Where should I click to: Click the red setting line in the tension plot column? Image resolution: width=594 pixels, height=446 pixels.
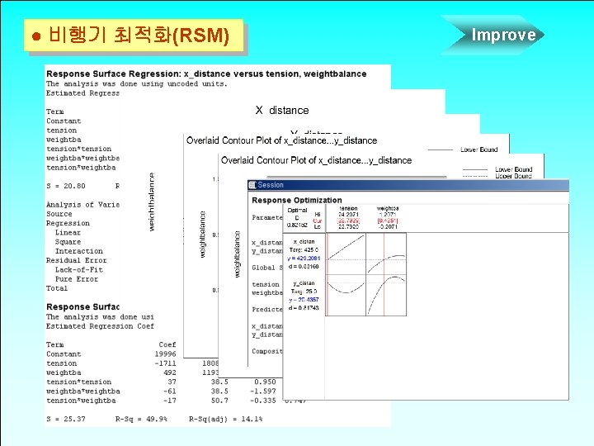pyautogui.click(x=328, y=274)
